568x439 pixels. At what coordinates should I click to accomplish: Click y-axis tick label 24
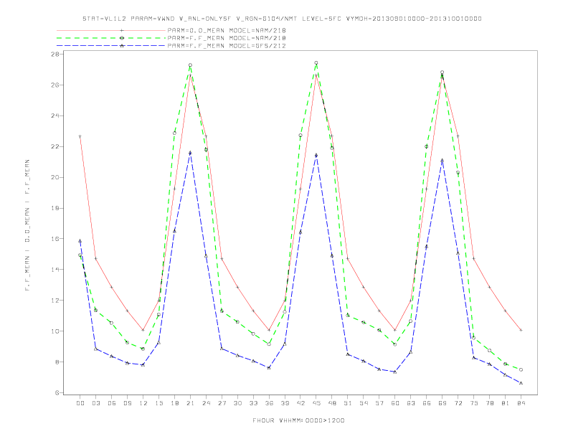[56, 115]
